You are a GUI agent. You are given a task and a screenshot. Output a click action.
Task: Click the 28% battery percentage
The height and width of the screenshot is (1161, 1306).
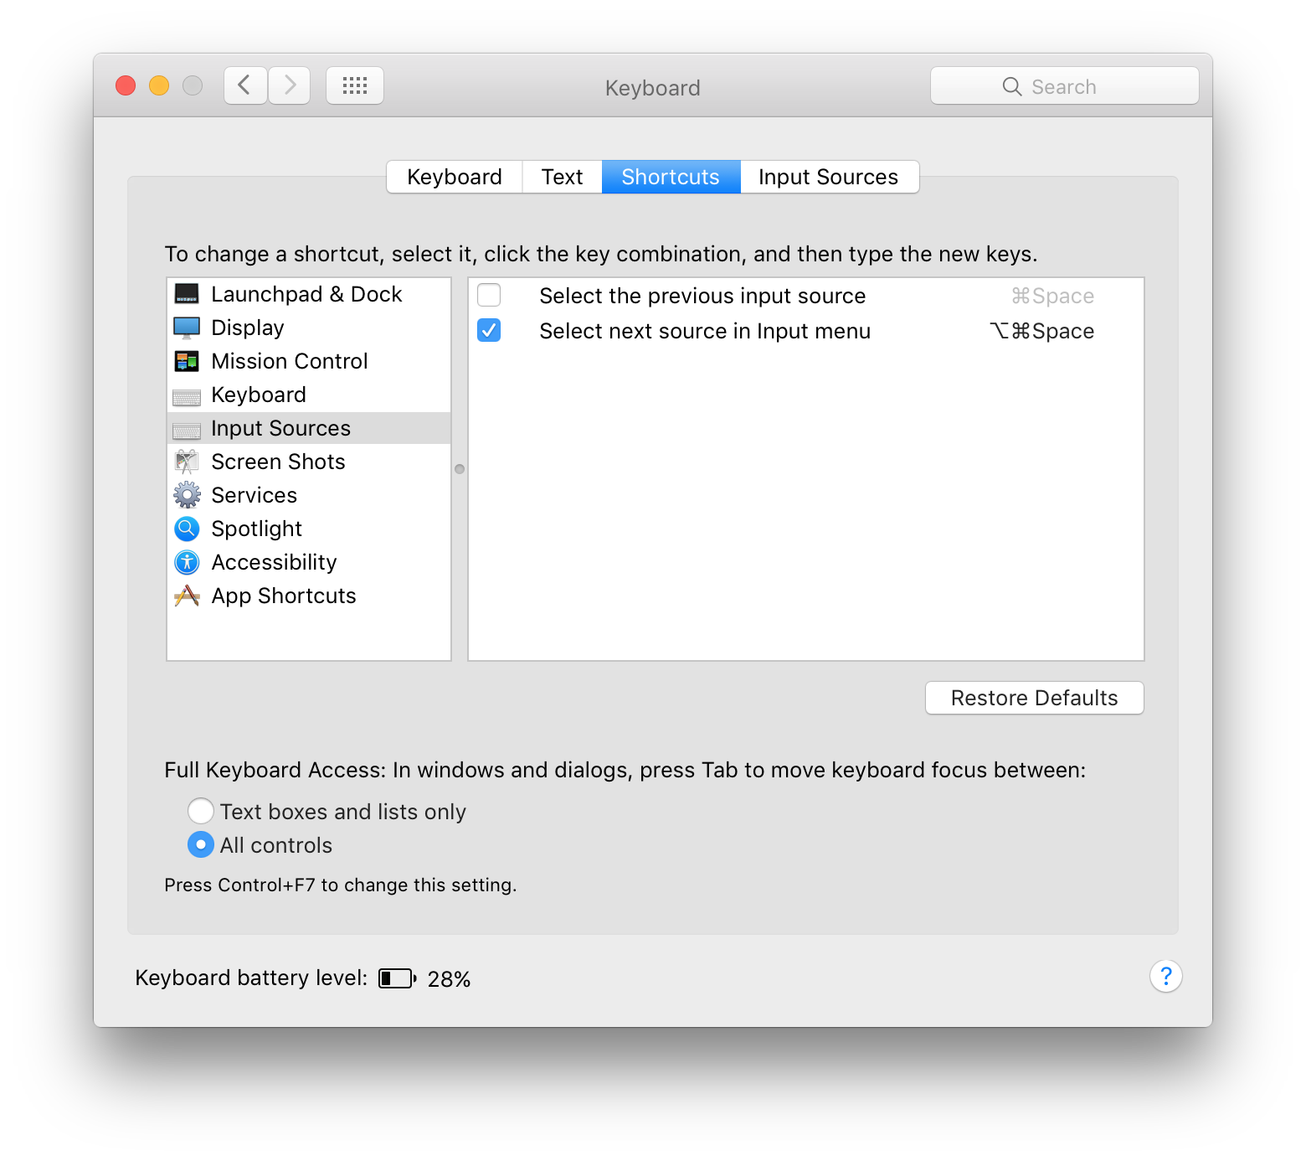coord(449,979)
